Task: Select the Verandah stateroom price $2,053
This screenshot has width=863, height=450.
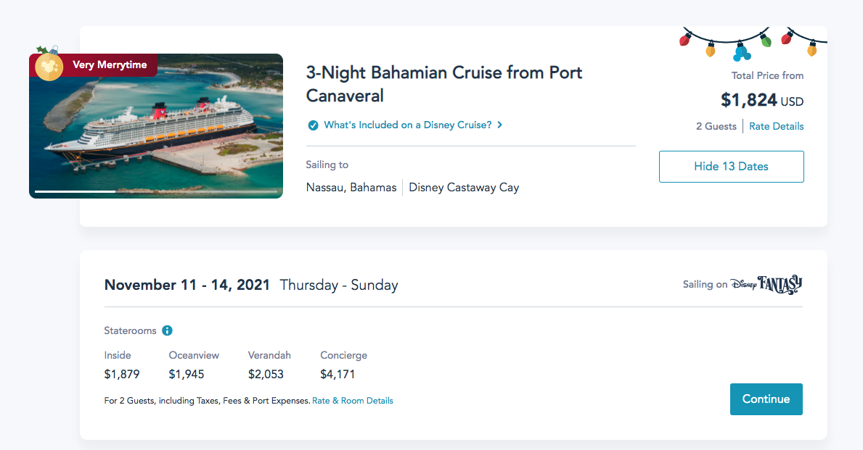Action: click(x=266, y=374)
